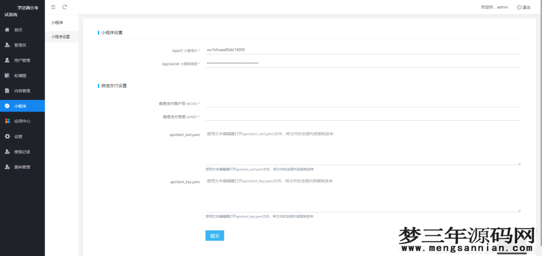
Task: Refresh the page using the reload icon
Action: pos(65,7)
